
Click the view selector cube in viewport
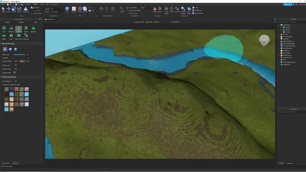point(264,40)
